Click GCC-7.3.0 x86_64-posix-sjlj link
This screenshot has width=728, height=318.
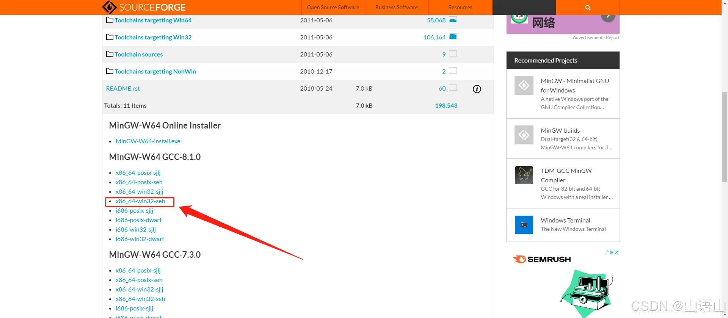(x=138, y=270)
